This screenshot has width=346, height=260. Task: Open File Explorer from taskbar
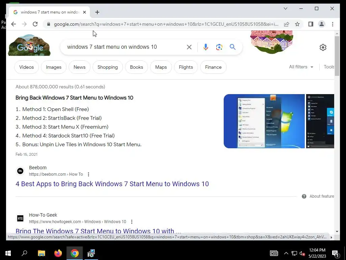(x=41, y=253)
